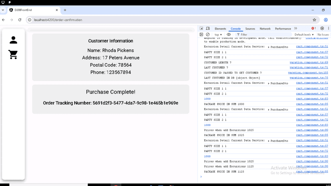The image size is (331, 186).
Task: Open DevTools settings gear
Action: (x=322, y=29)
